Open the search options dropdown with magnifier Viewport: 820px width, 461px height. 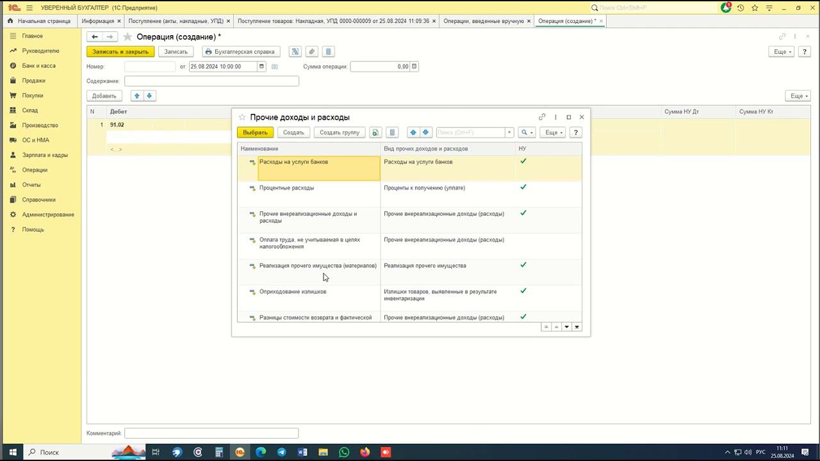[x=527, y=133]
